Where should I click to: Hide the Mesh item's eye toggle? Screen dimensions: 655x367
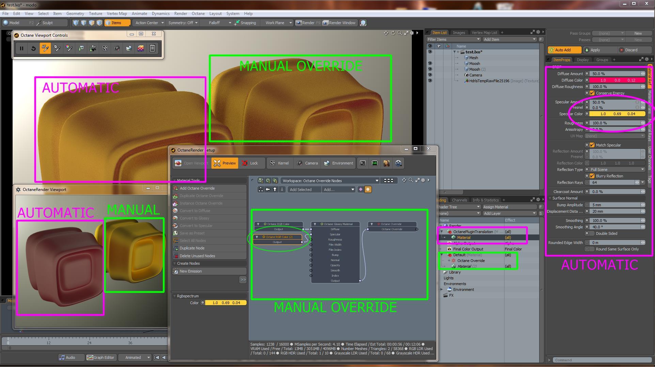[430, 58]
